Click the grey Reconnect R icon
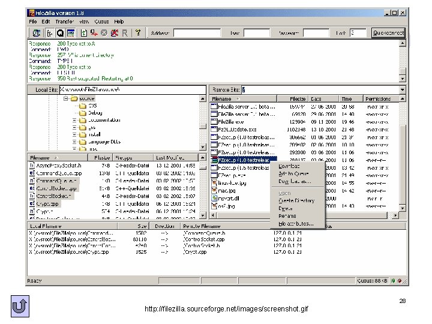432x324 pixels. coord(125,33)
